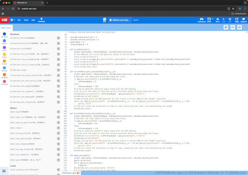248x175 pixels.
Task: Show help for motor.set_max_torque command
Action: coord(58,149)
